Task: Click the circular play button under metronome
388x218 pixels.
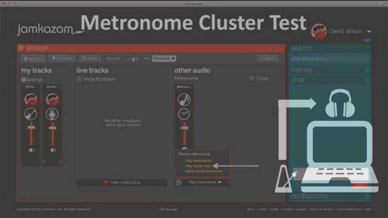Action: coord(179,182)
